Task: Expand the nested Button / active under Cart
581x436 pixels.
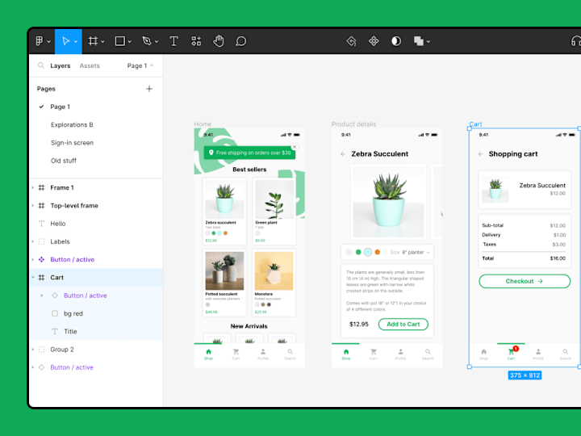Action: (41, 296)
